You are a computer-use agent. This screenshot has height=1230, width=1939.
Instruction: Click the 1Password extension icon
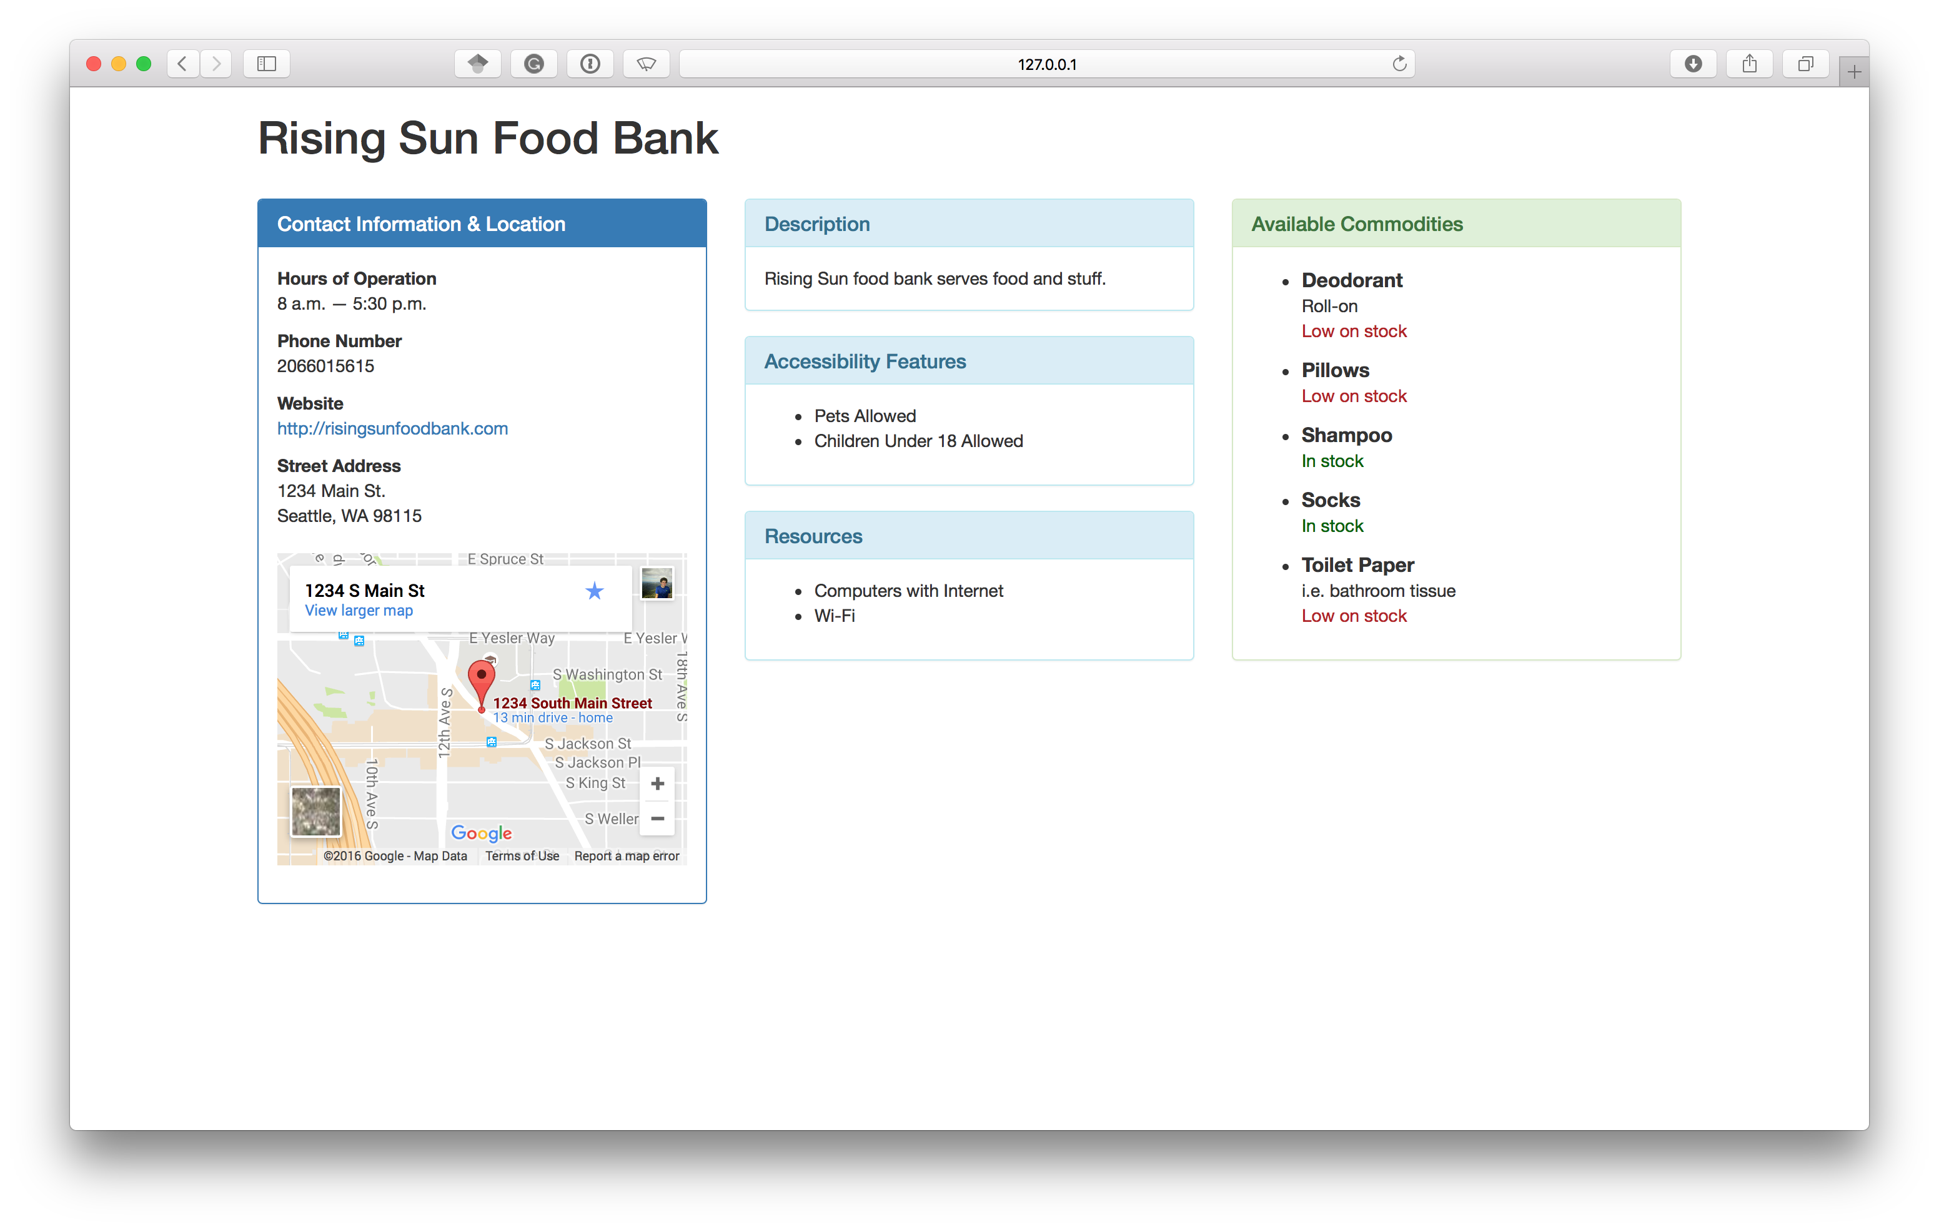(x=590, y=64)
